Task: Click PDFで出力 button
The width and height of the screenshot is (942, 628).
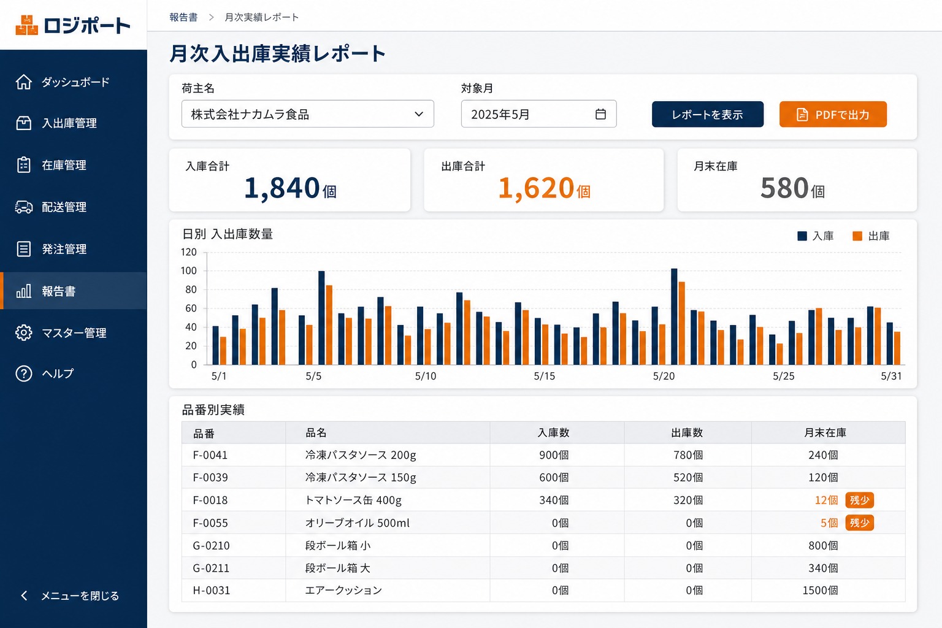Action: [x=833, y=114]
